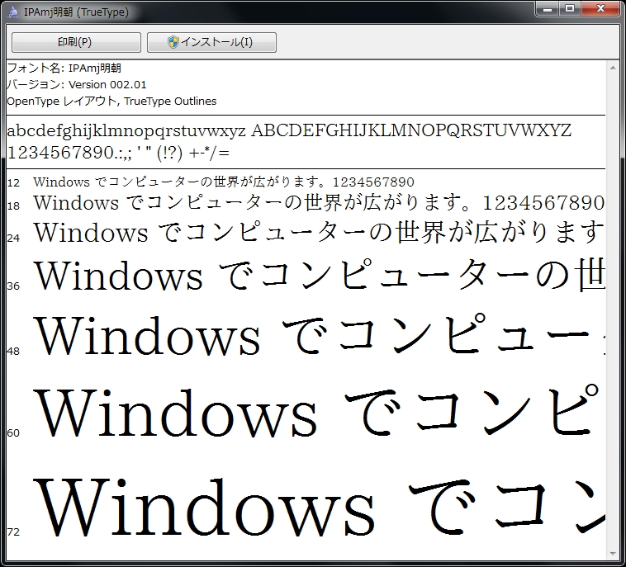The height and width of the screenshot is (567, 626).
Task: Click the digits and punctuation sample line
Action: [x=119, y=153]
